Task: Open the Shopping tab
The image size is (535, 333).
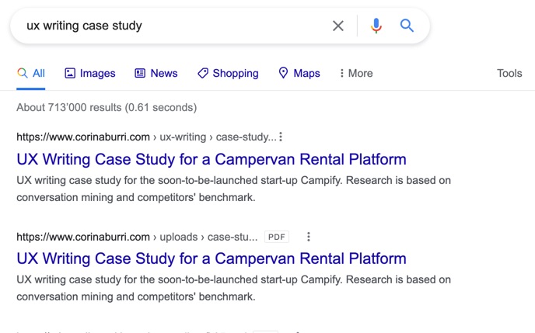Action: [228, 73]
